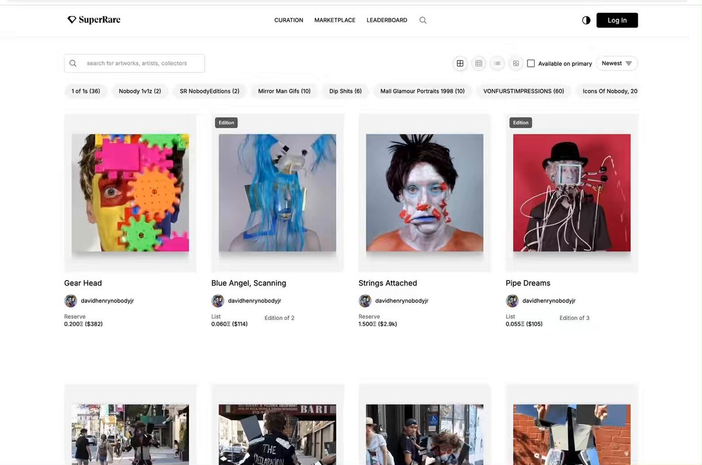Focus the search for artworks, artists, collectors field
702x465 pixels.
(135, 63)
